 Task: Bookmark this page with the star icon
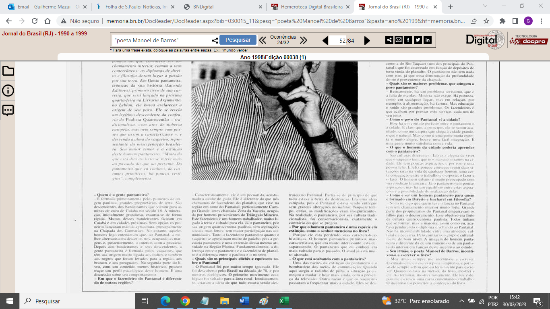pyautogui.click(x=486, y=21)
